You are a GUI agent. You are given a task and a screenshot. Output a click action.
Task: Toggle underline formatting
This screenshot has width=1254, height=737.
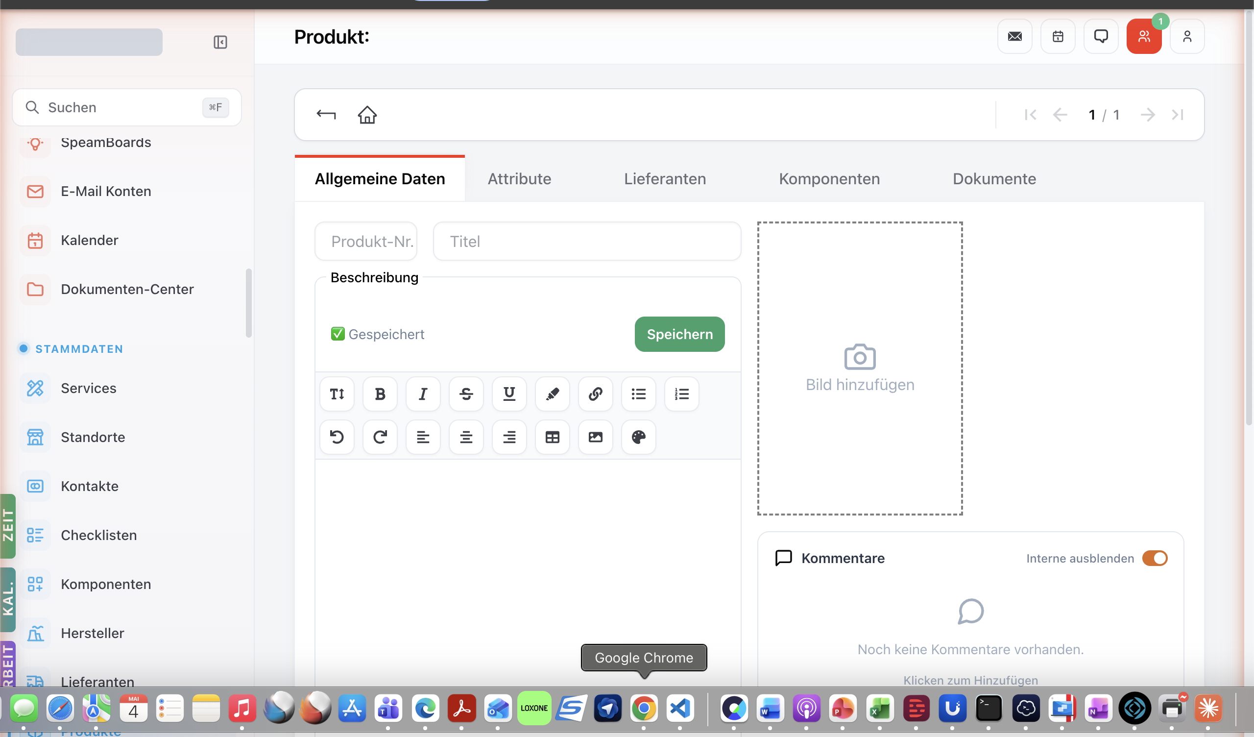(509, 394)
